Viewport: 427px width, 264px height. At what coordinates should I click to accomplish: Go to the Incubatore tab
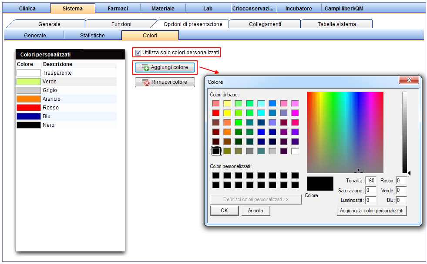tap(299, 8)
